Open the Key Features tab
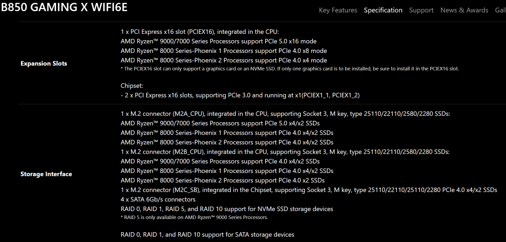Image resolution: width=506 pixels, height=242 pixels. [338, 10]
